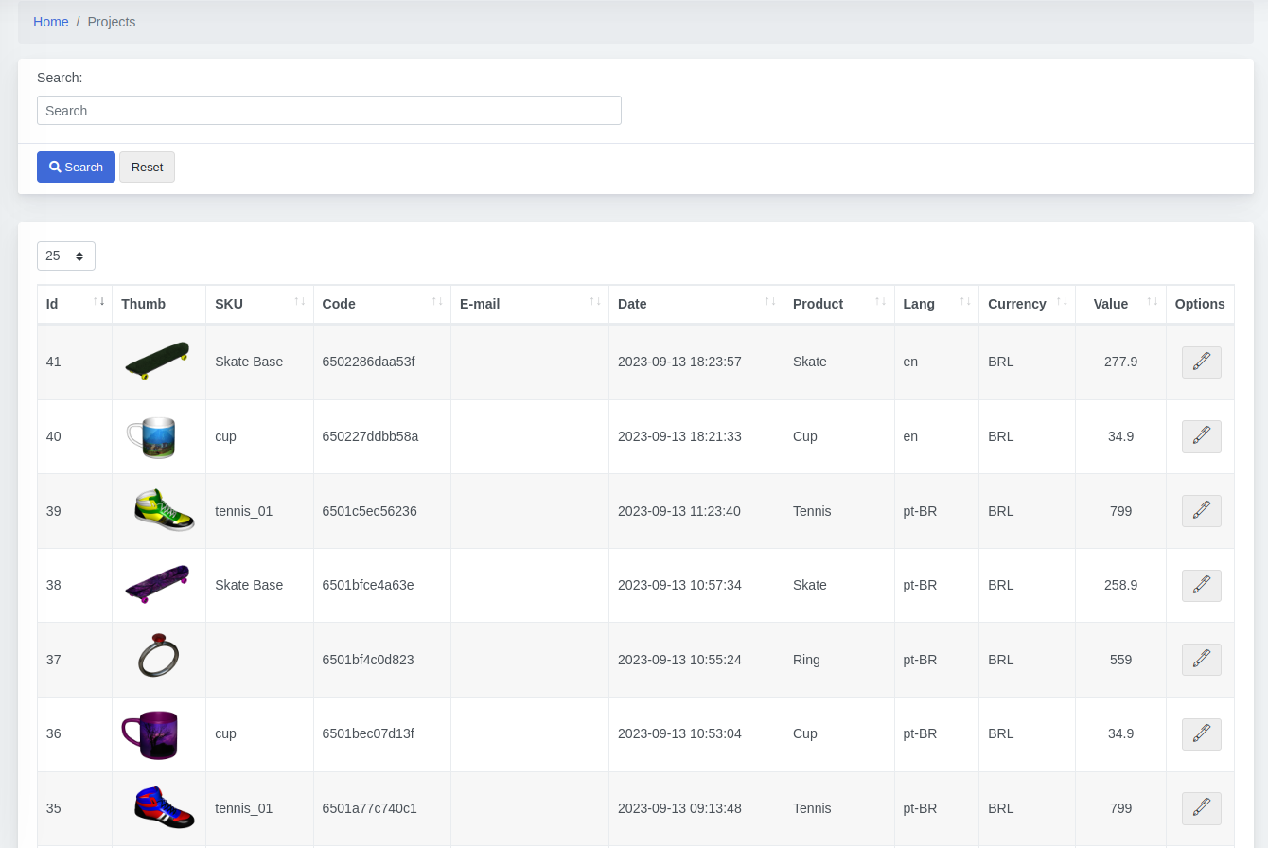
Task: Click edit pencil for project 36
Action: tap(1201, 733)
